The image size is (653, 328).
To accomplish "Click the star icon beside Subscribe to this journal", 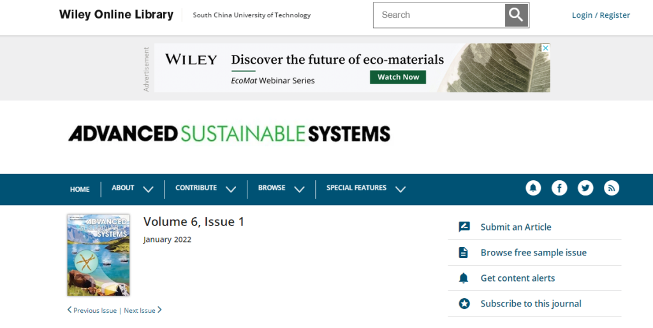I will [x=464, y=304].
